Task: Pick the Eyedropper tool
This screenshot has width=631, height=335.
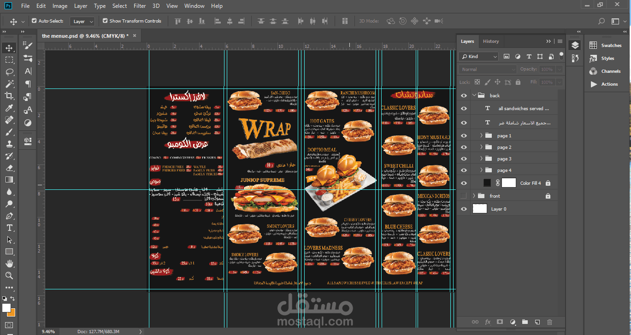Action: pos(9,108)
